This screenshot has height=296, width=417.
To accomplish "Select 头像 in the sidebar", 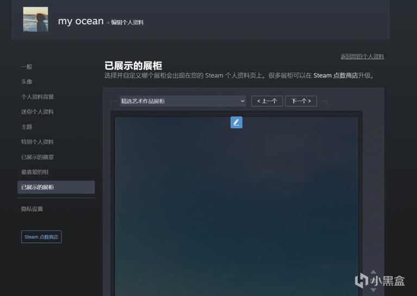I will pyautogui.click(x=27, y=81).
